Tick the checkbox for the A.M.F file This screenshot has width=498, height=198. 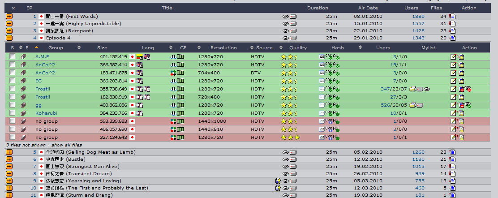tap(12, 56)
